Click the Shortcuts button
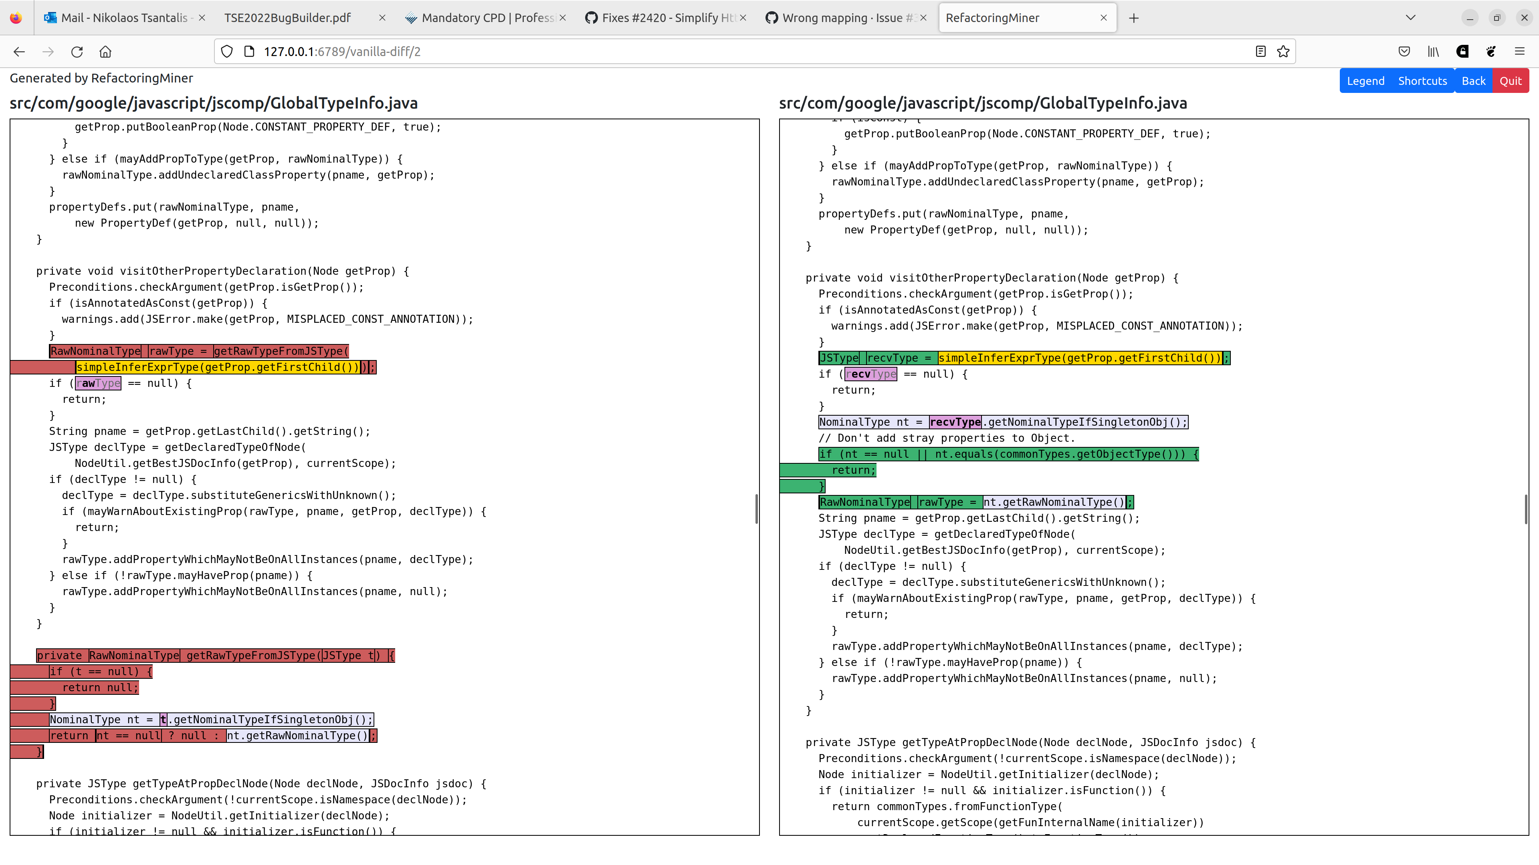The image size is (1539, 865). click(x=1422, y=80)
